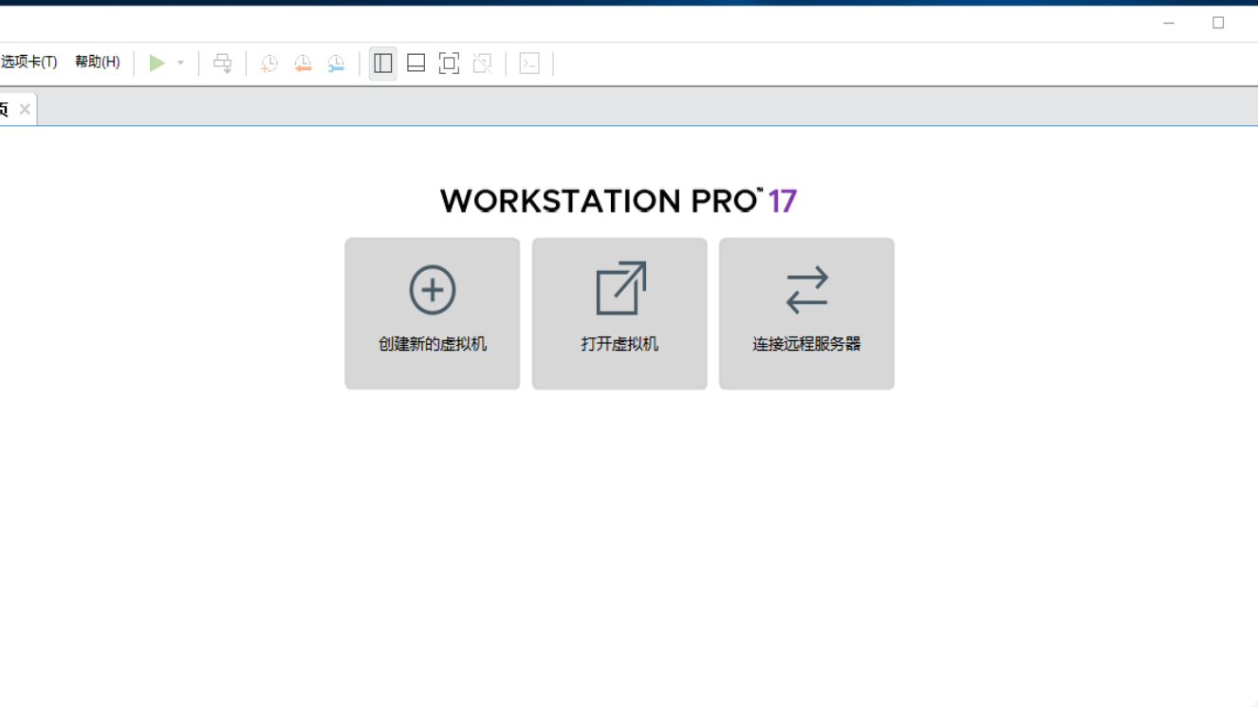Screen dimensions: 1258x707
Task: Select the Unity mode toolbar icon
Action: (x=482, y=63)
